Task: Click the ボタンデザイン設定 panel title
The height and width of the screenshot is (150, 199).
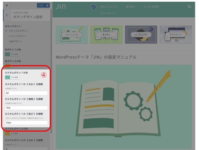Action: 28,17
